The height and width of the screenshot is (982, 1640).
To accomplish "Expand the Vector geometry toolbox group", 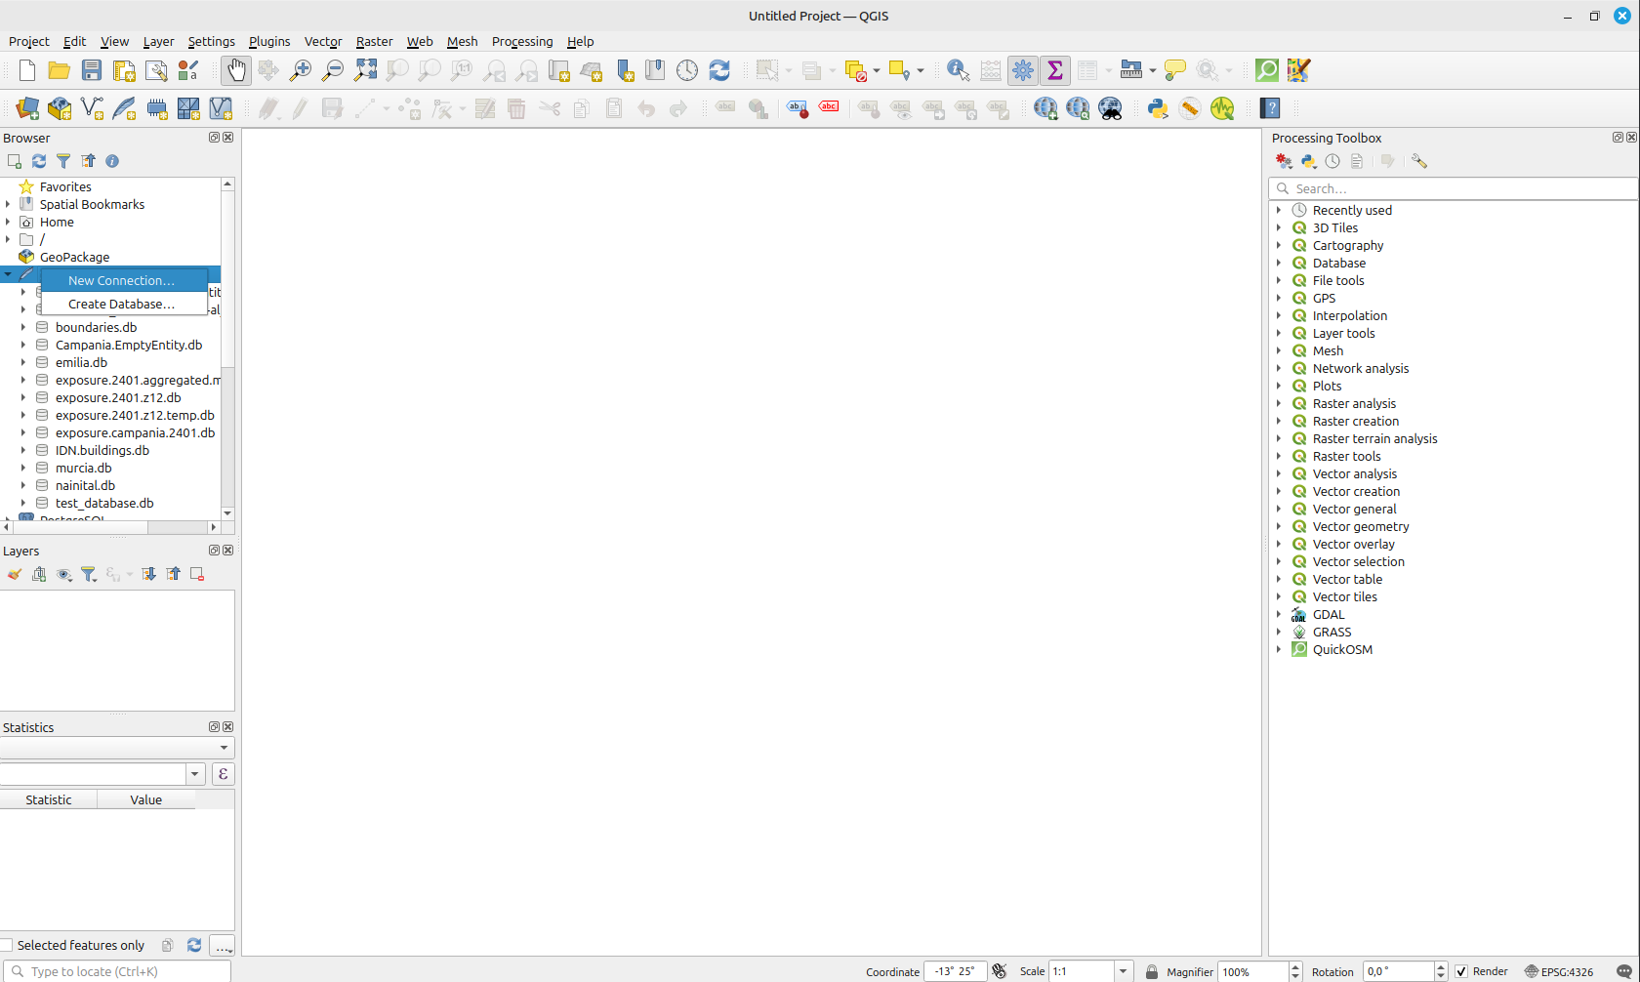I will point(1279,526).
